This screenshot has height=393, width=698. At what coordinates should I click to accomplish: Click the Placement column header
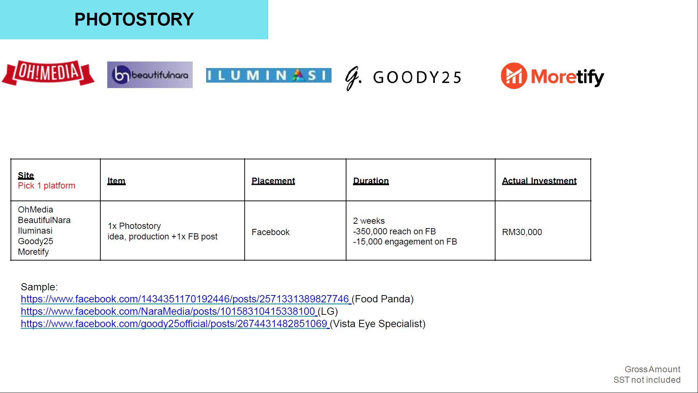pyautogui.click(x=273, y=181)
